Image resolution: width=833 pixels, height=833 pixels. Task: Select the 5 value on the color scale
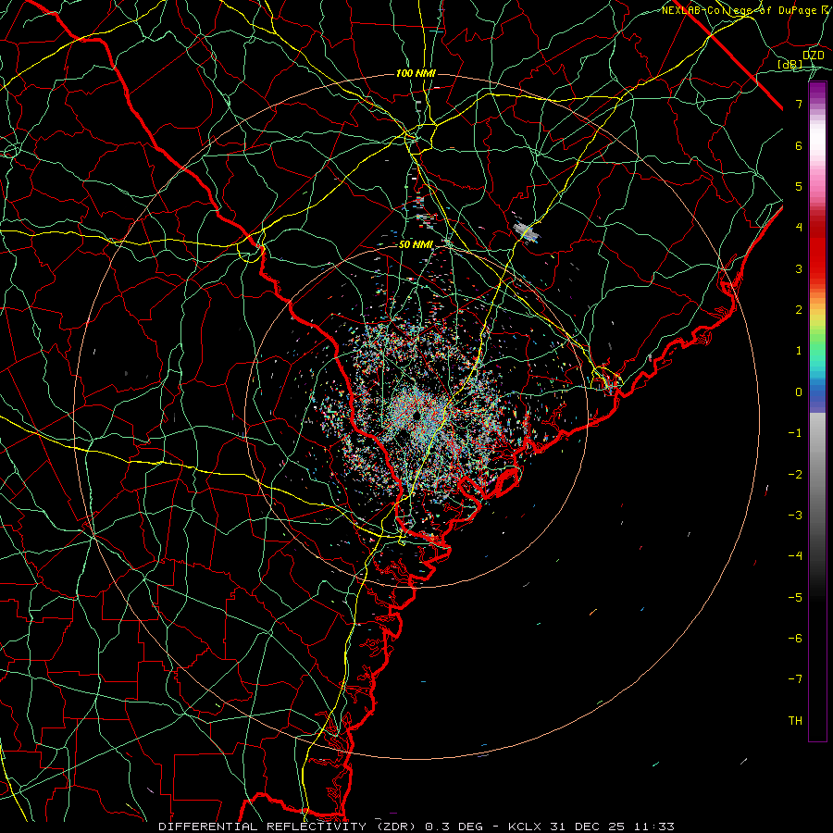click(x=799, y=186)
